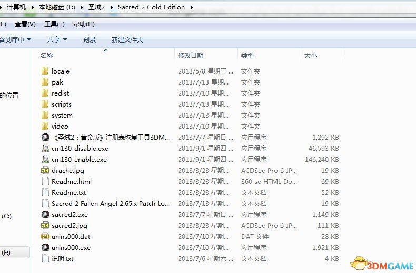Click the DAT 文件 type cell
This screenshot has height=273, width=416.
(x=255, y=236)
